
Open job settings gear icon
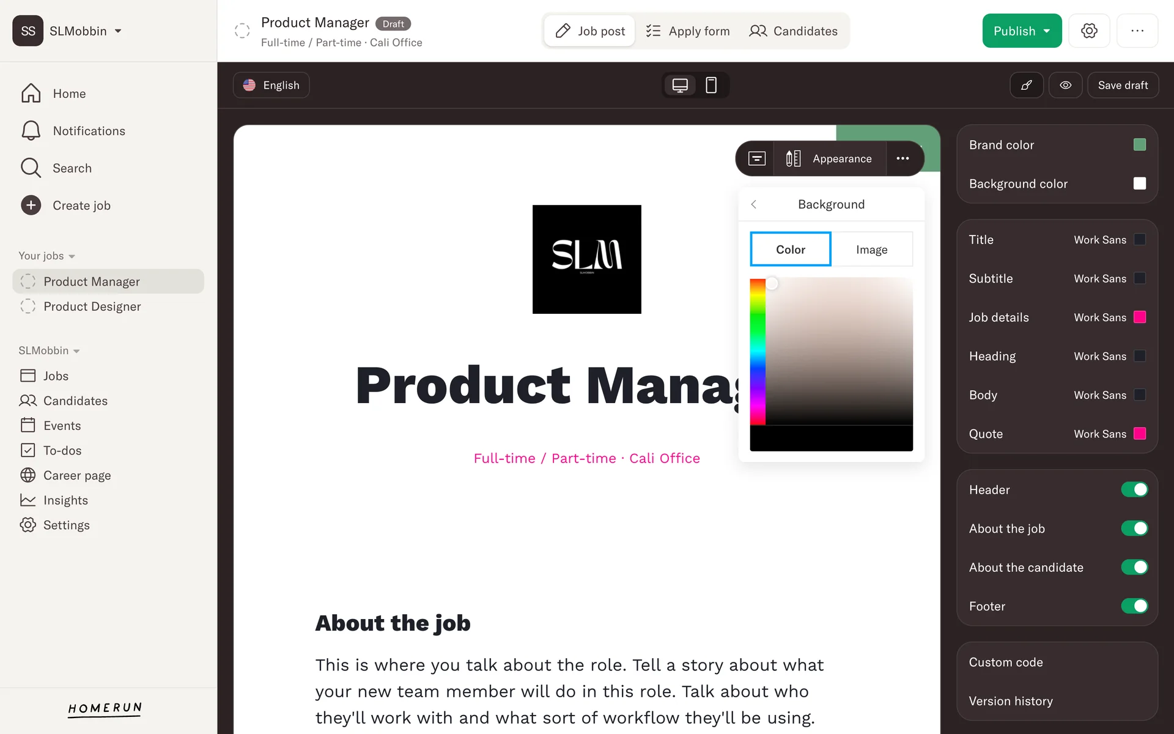click(x=1089, y=31)
